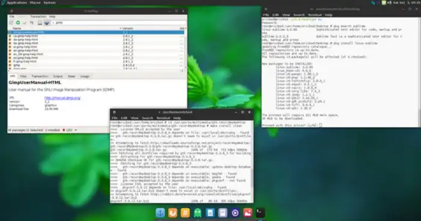Open the Transaction tab in lower panel
Viewport: 421px width, 221px height.
(40, 76)
